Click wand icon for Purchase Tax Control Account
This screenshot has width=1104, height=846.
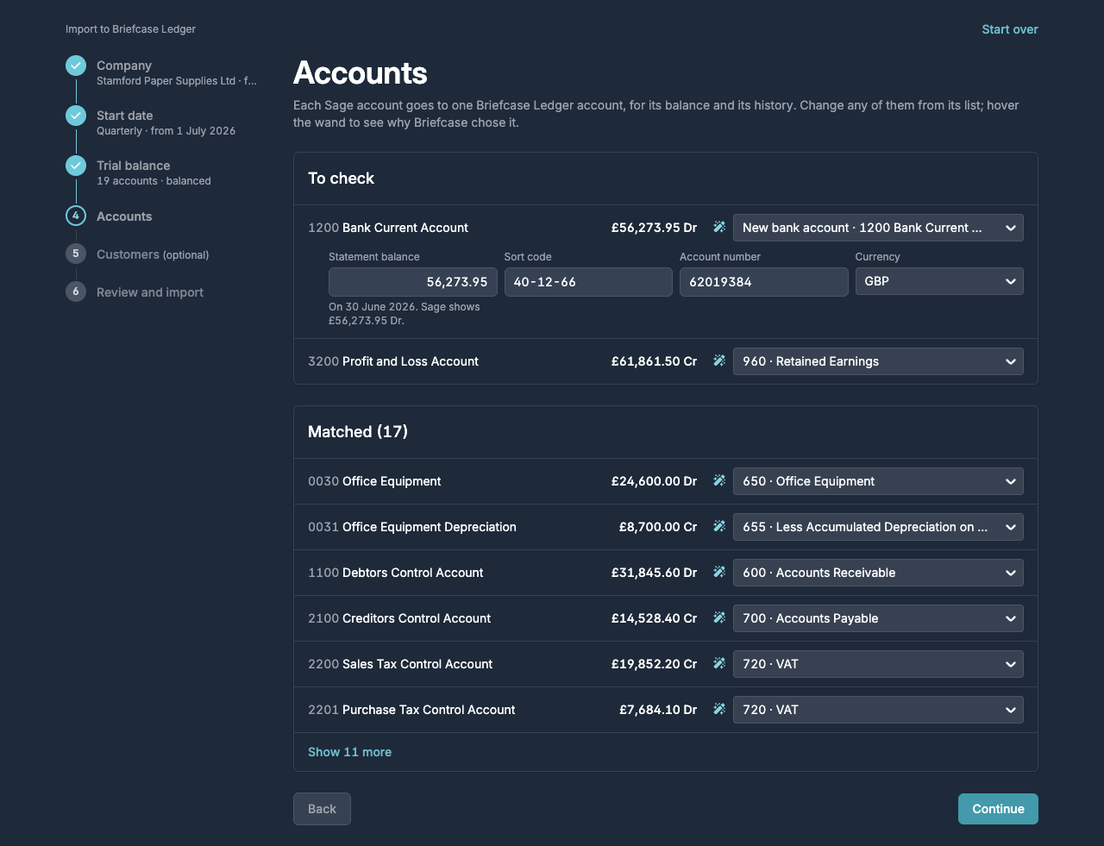[x=718, y=710]
